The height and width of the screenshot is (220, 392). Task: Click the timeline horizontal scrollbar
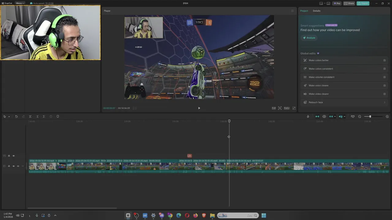pos(72,208)
